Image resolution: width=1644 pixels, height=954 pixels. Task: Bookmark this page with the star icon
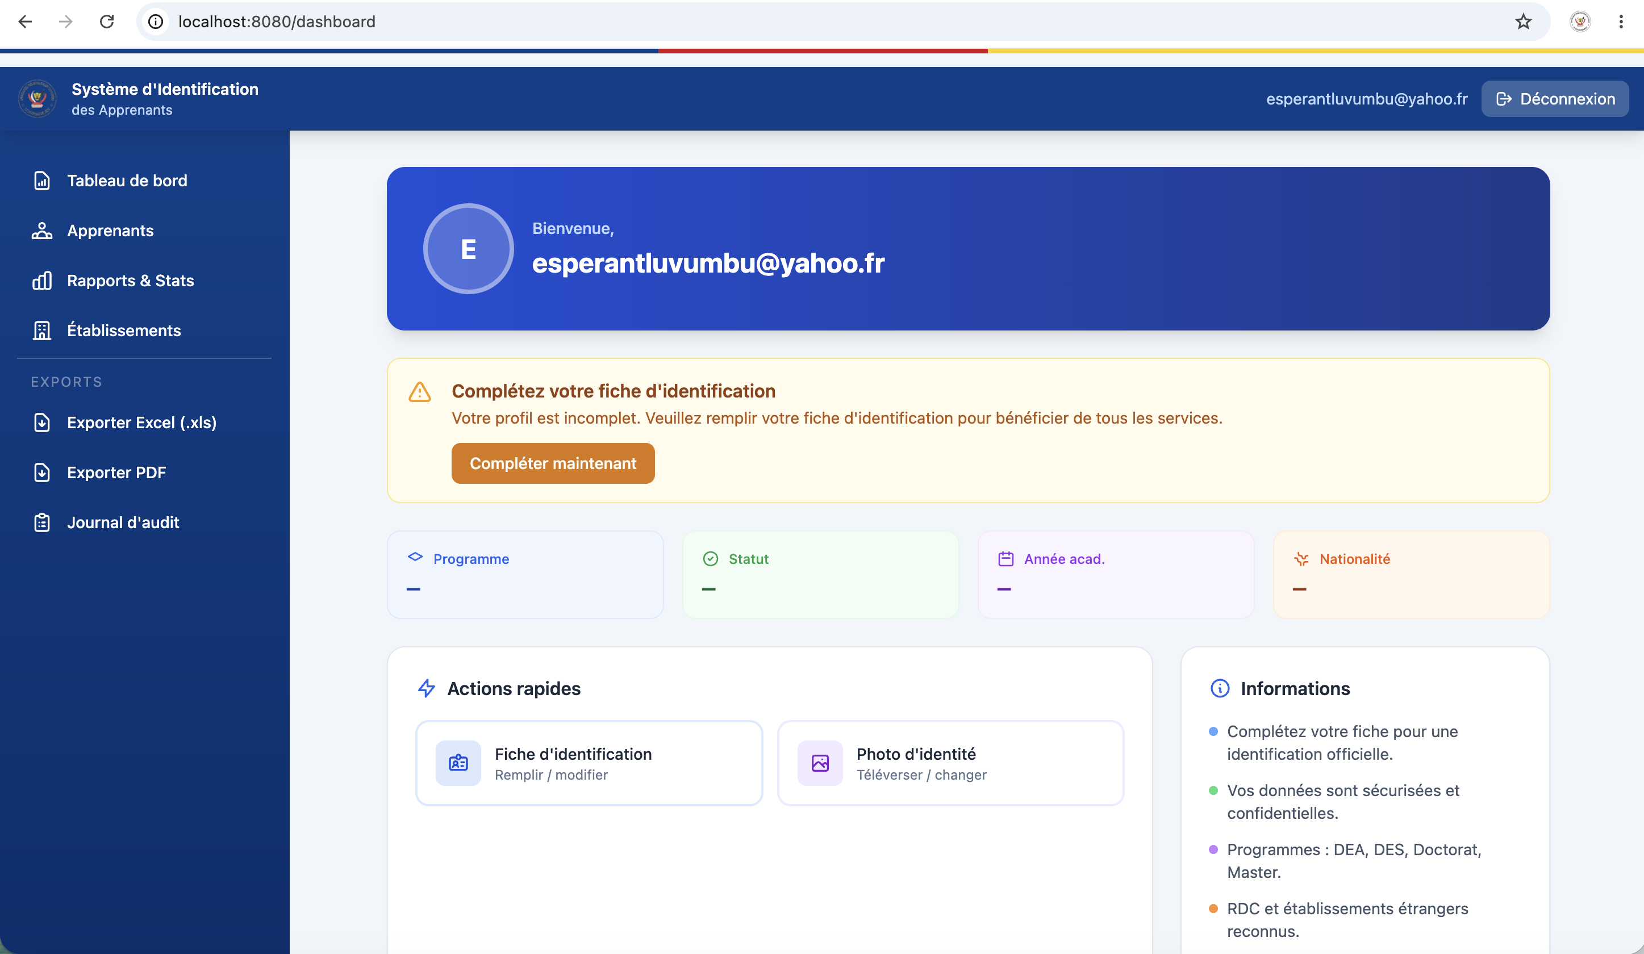1524,22
